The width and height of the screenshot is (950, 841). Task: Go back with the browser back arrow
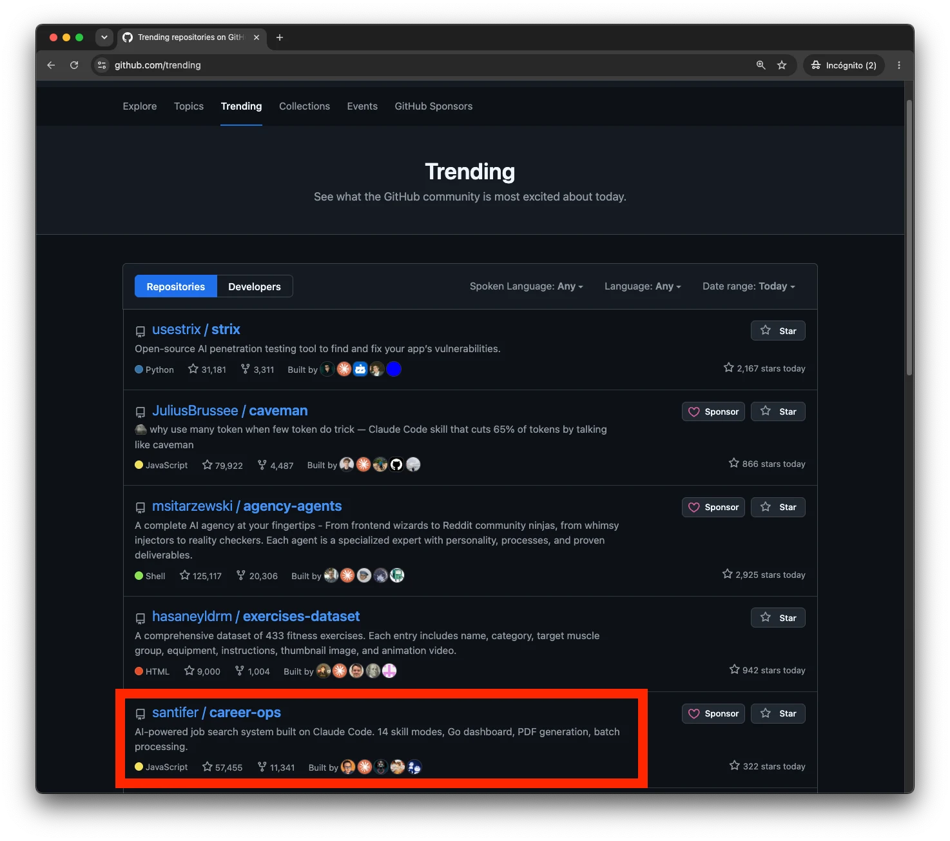pos(51,65)
